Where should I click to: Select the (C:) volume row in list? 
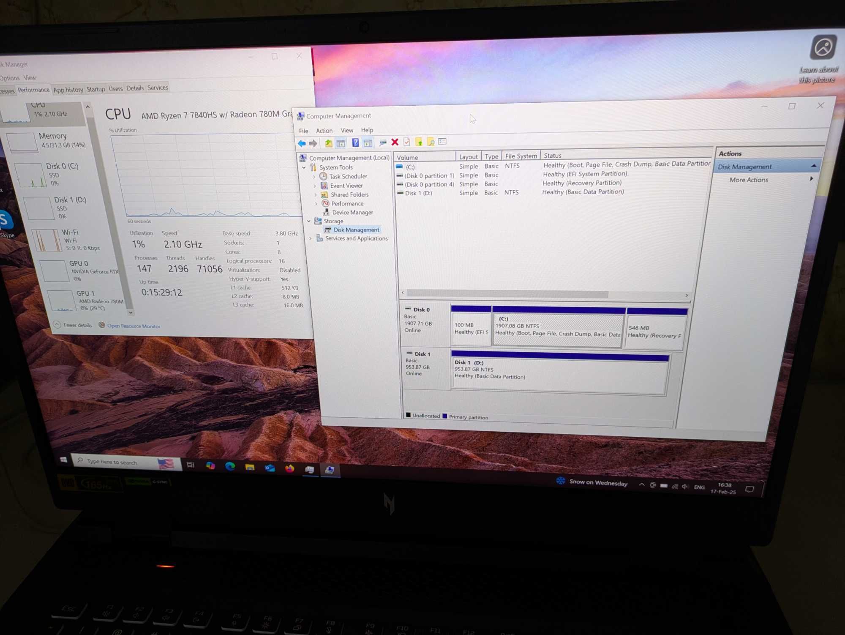click(553, 166)
